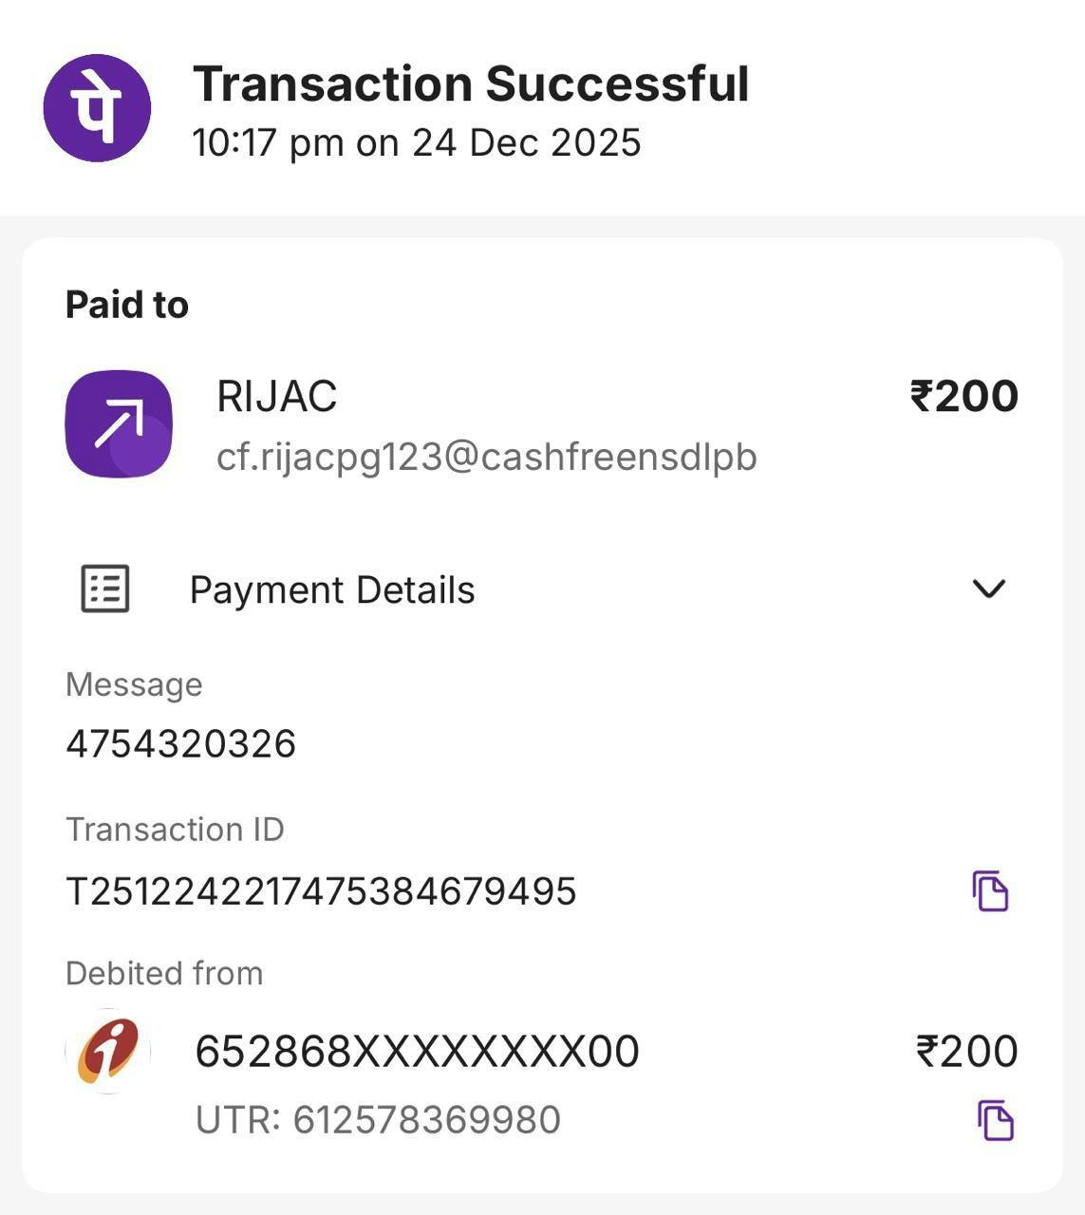Tap the ₹200 amount beside RIJAC
This screenshot has width=1085, height=1215.
[x=963, y=397]
